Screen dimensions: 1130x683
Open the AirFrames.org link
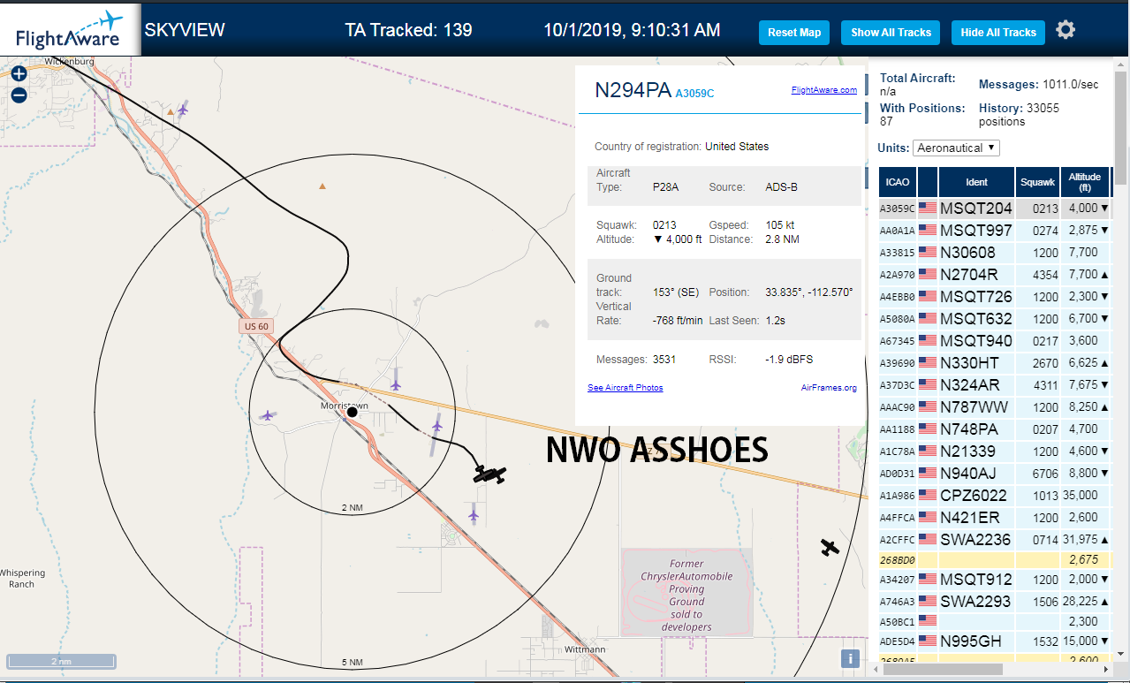[x=829, y=388]
